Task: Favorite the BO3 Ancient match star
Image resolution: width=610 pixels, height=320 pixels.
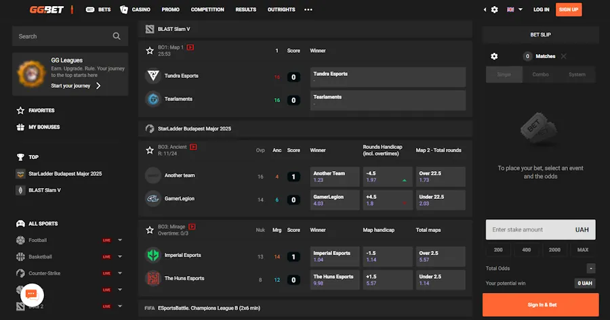Action: coord(150,150)
